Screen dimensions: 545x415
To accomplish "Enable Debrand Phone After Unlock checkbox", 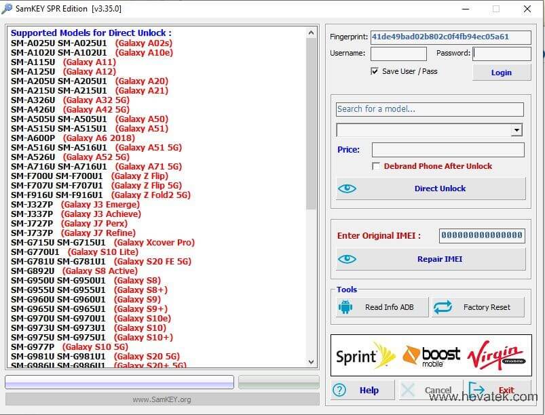I will (376, 166).
